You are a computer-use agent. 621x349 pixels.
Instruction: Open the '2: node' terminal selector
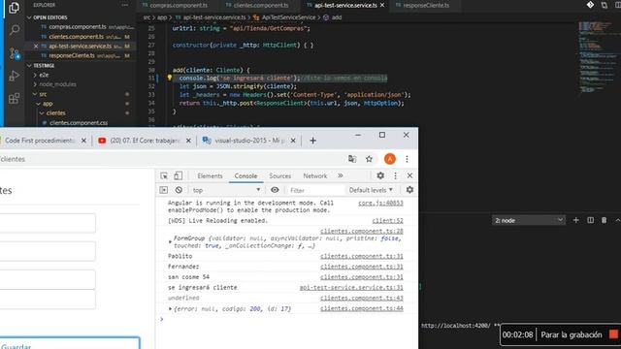tap(528, 220)
